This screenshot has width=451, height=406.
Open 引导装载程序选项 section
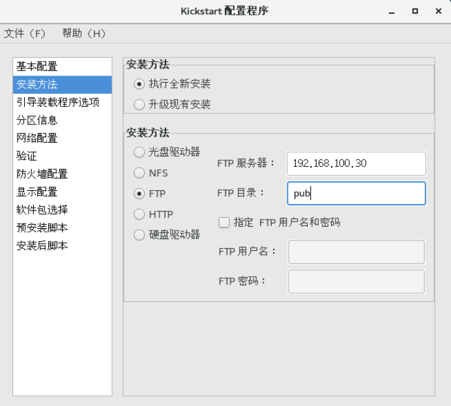62,102
